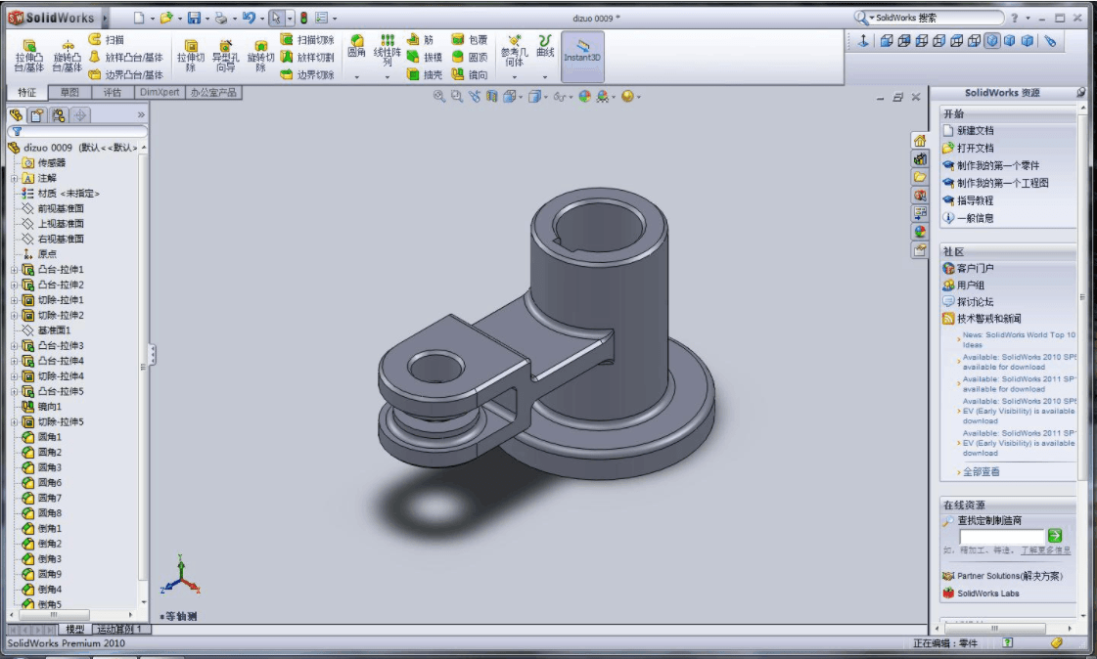Open the 异型孔向导 hole wizard
1097x659 pixels.
point(225,56)
